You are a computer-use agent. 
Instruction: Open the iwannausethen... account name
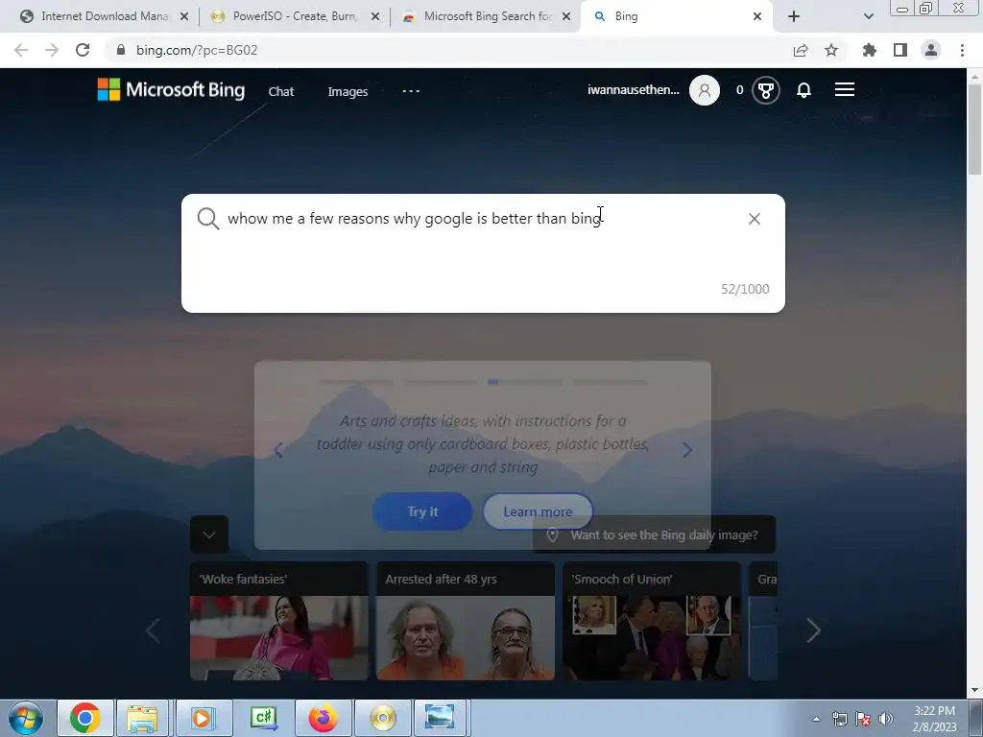tap(634, 89)
